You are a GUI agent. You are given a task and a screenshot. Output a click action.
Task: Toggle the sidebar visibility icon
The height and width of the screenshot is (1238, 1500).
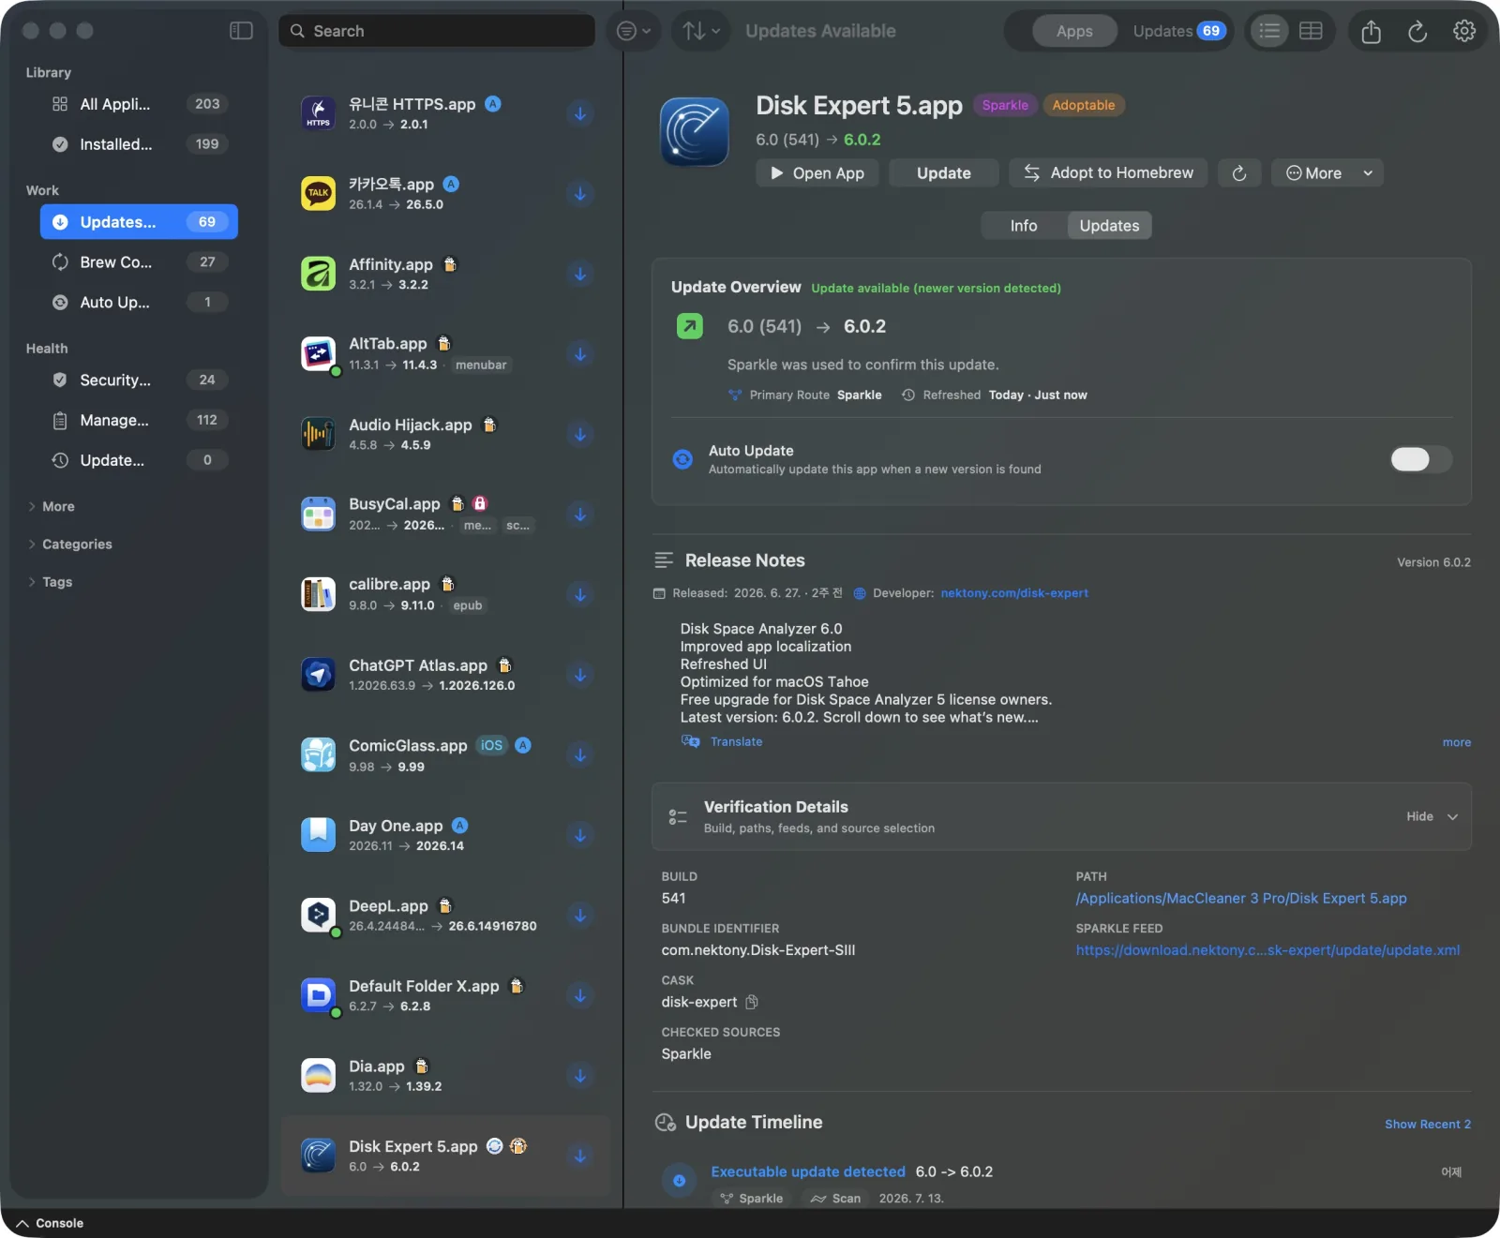(x=241, y=31)
